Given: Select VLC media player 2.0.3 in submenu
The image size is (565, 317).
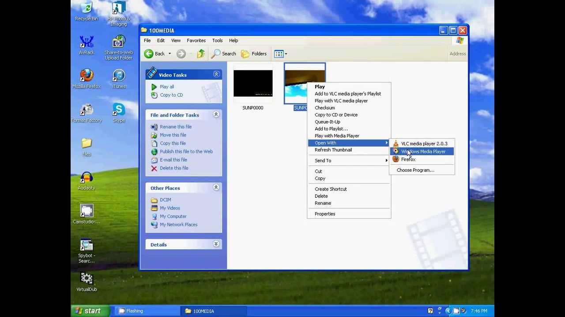Looking at the screenshot, I should (x=422, y=144).
